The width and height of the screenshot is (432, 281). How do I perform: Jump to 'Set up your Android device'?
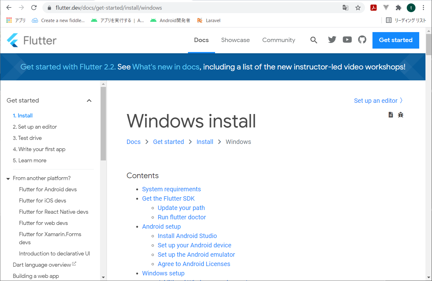click(194, 245)
